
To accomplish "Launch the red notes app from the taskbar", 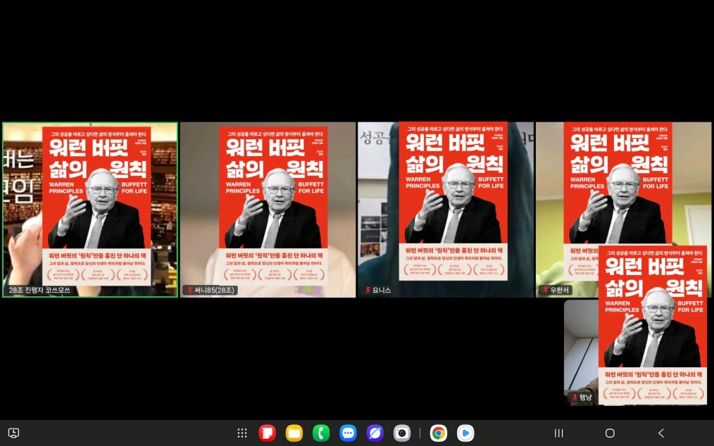I will (x=267, y=433).
